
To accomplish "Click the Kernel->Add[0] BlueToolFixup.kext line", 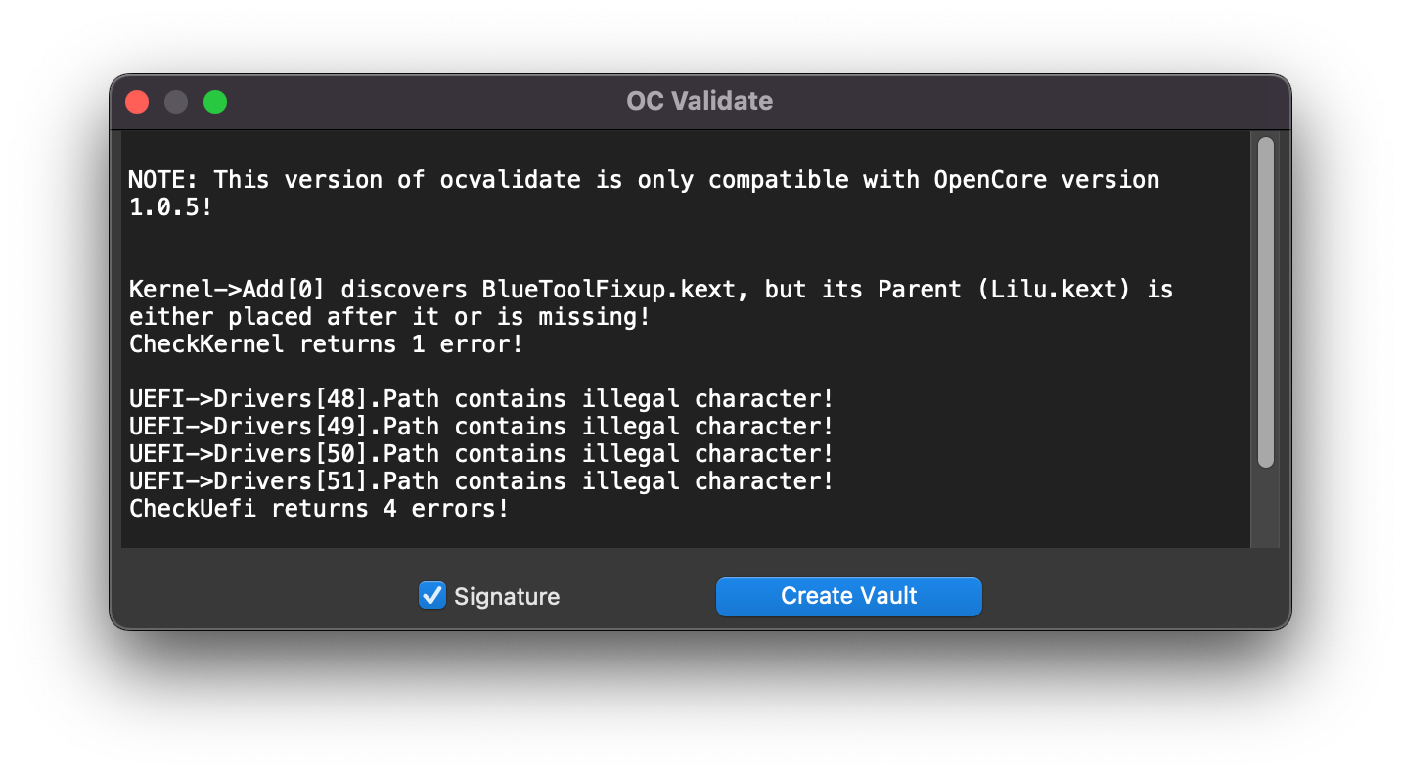I will pyautogui.click(x=651, y=290).
